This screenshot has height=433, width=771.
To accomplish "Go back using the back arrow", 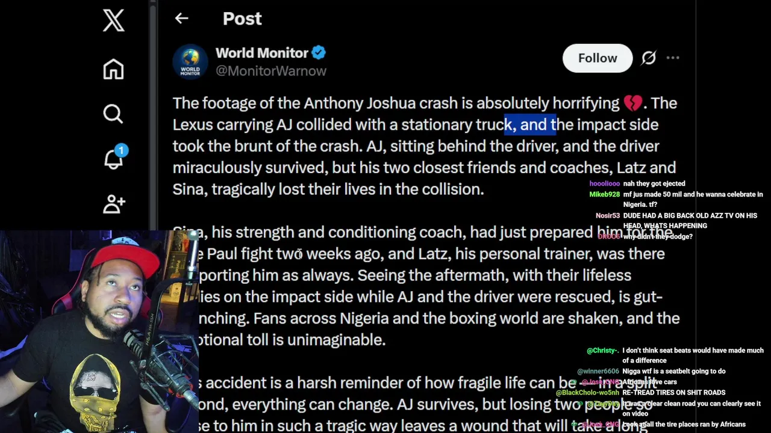I will tap(181, 19).
